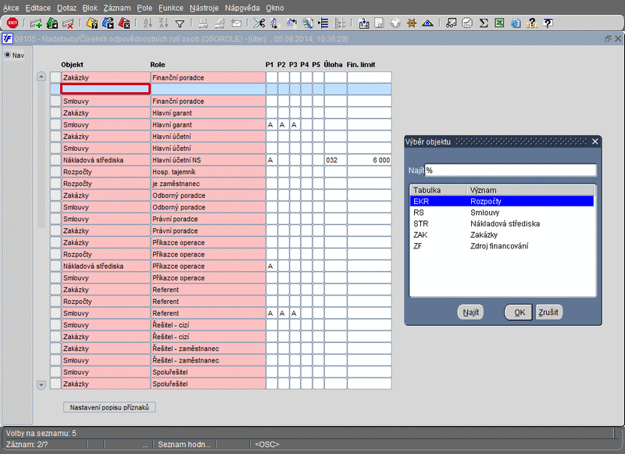Select RS Smlouvy row in list
Viewport: 625px width, 454px height.
(502, 213)
